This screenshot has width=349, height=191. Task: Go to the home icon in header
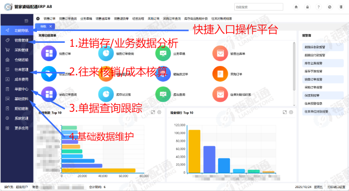(x=296, y=7)
